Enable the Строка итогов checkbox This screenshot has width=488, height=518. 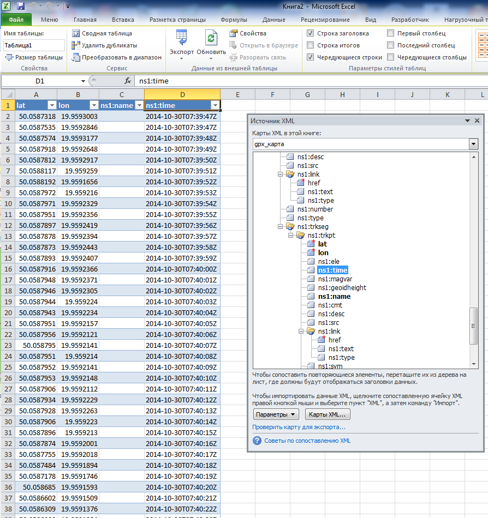[311, 45]
